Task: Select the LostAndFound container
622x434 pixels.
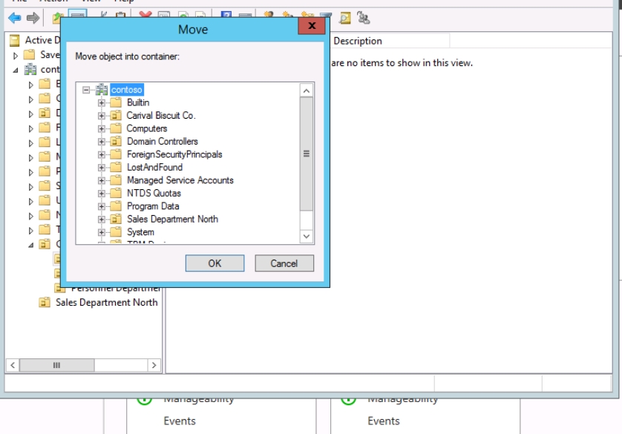Action: 154,168
